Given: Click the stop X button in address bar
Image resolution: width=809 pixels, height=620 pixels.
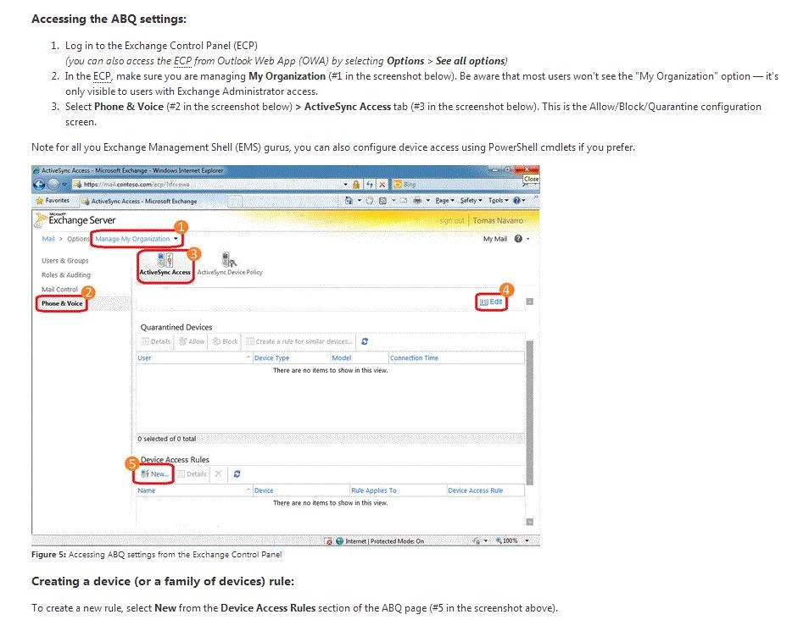Looking at the screenshot, I should point(383,184).
